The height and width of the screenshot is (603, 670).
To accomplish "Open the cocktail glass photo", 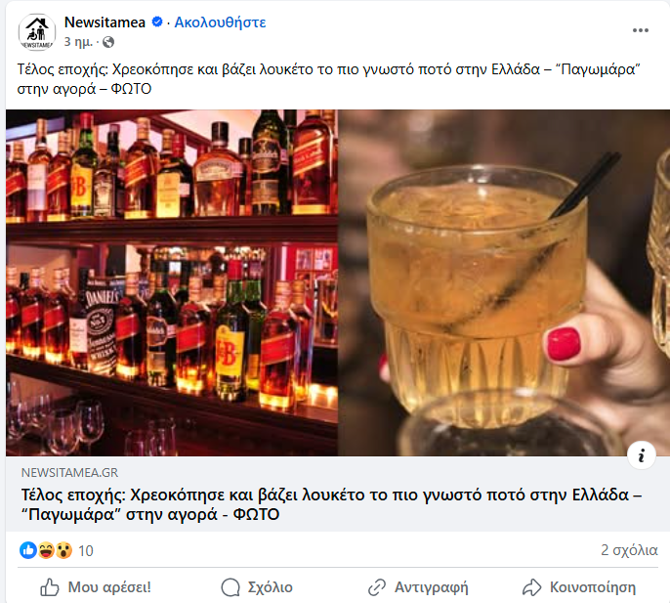I will [x=504, y=282].
